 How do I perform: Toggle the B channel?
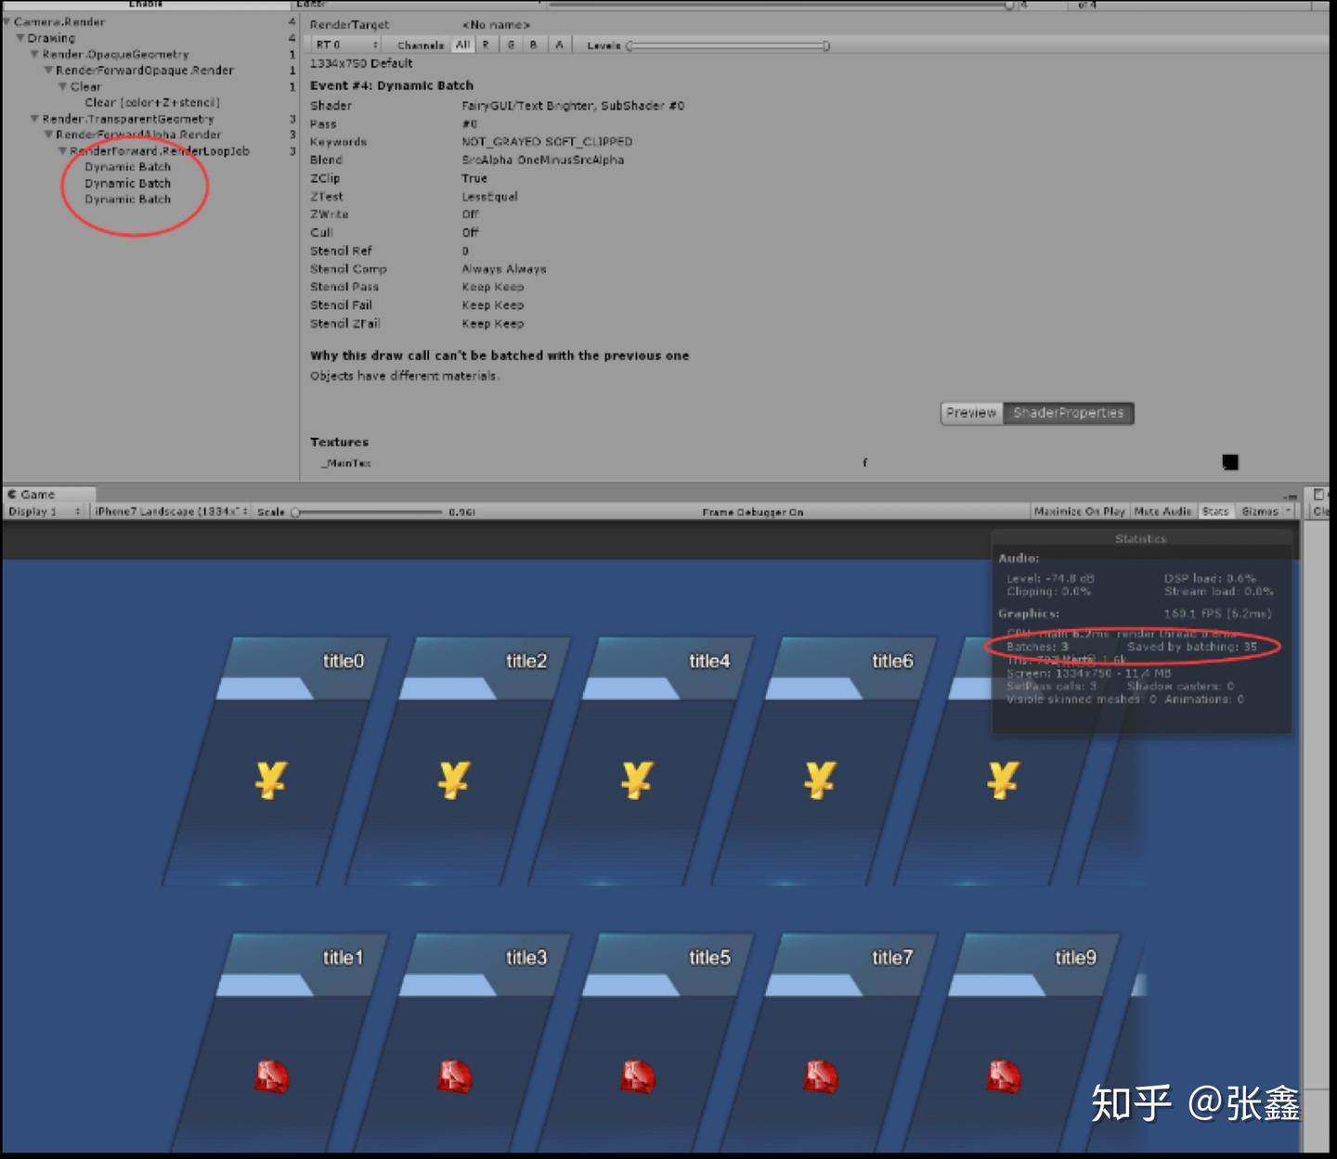pos(534,45)
